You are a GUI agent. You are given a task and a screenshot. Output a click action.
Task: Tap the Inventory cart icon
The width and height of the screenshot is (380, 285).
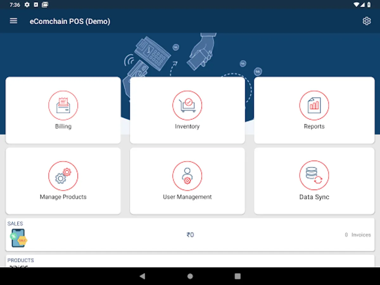click(x=187, y=105)
